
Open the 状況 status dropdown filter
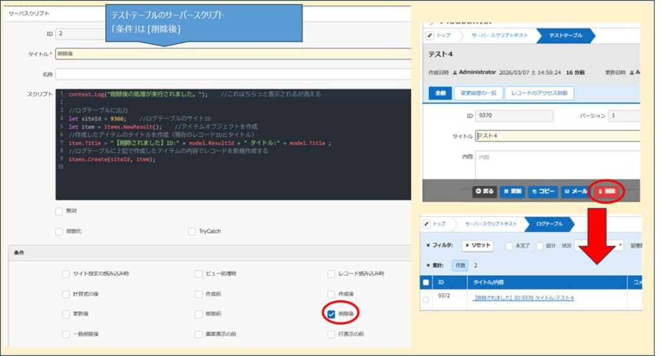600,246
